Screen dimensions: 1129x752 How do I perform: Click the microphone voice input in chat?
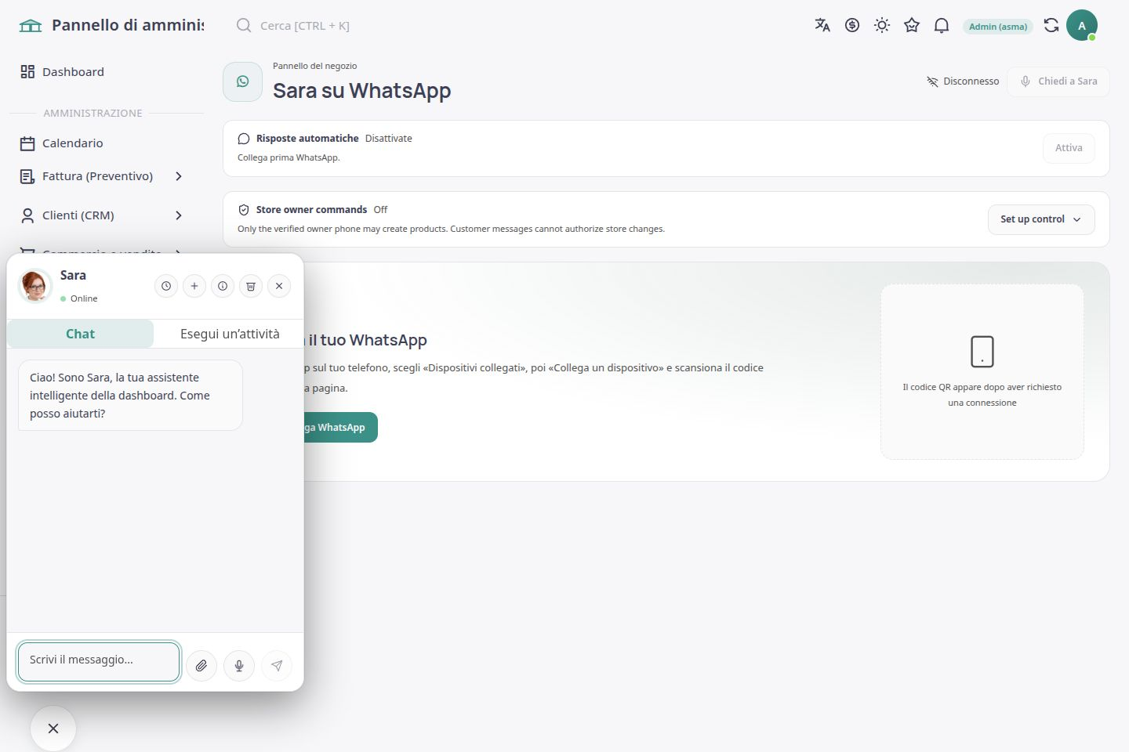click(x=239, y=666)
